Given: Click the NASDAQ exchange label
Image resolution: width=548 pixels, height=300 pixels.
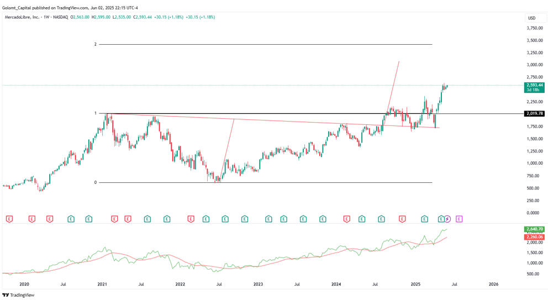Looking at the screenshot, I should coord(60,17).
